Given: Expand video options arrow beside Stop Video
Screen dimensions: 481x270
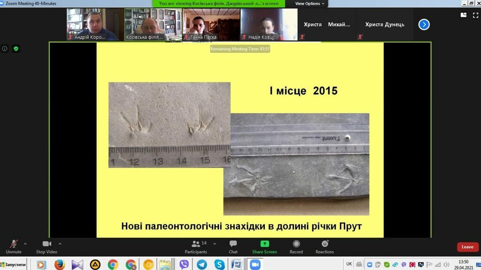Looking at the screenshot, I should (60, 244).
